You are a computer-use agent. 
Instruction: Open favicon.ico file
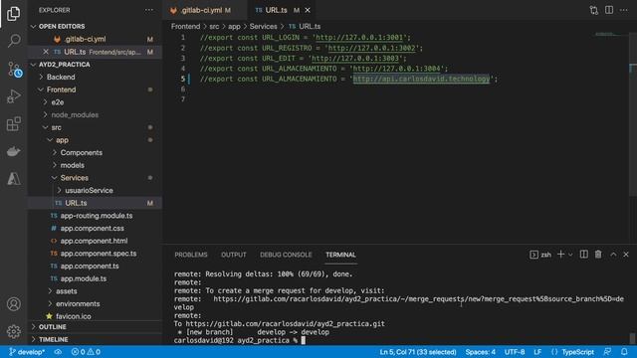[x=73, y=316]
